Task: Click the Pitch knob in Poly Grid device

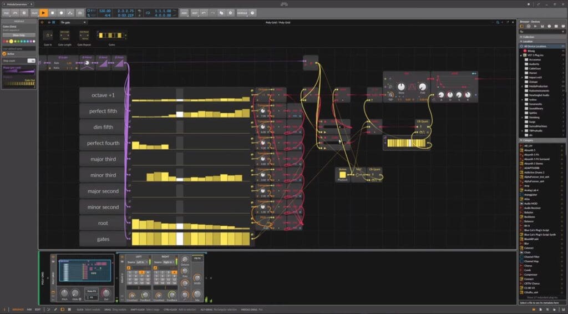Action: pyautogui.click(x=64, y=292)
